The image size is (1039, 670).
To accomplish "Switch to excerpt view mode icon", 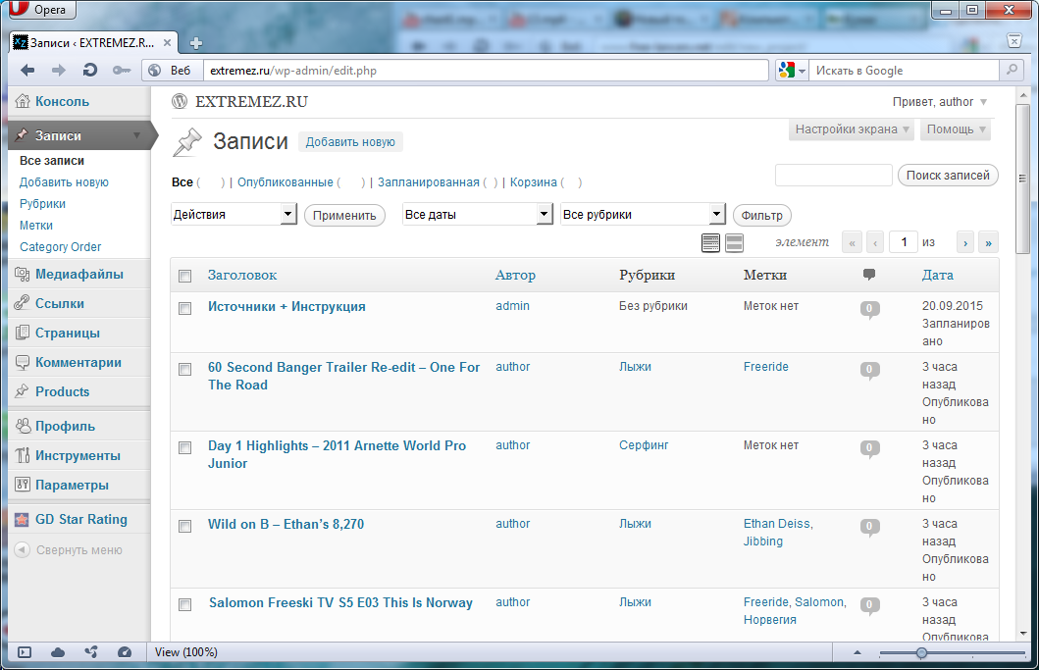I will click(x=734, y=243).
